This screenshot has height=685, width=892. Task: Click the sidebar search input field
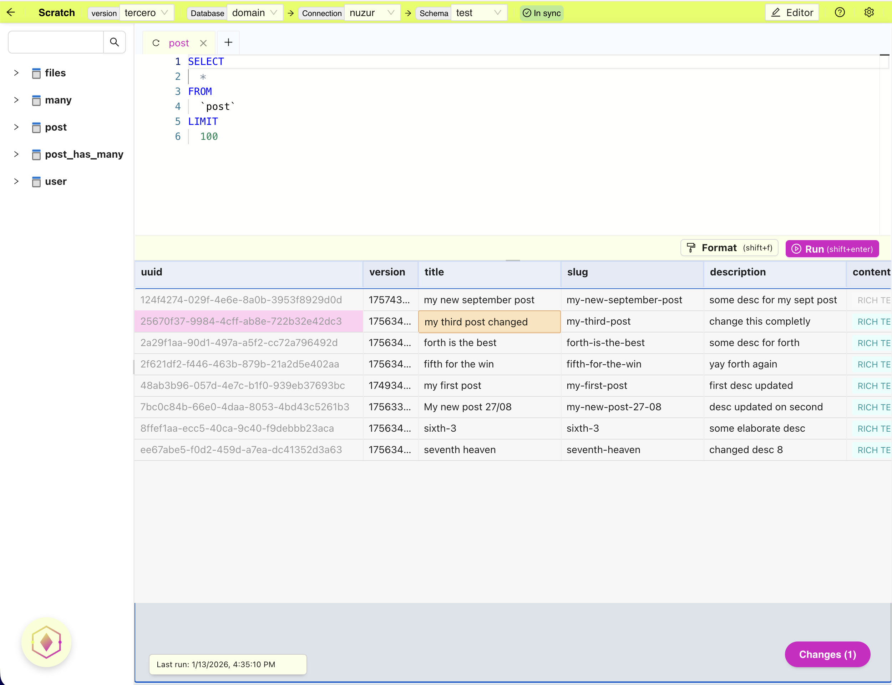56,42
